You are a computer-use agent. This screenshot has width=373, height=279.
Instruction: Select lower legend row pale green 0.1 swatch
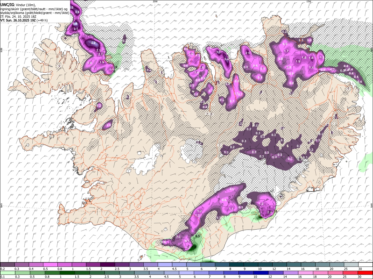pos(8,273)
